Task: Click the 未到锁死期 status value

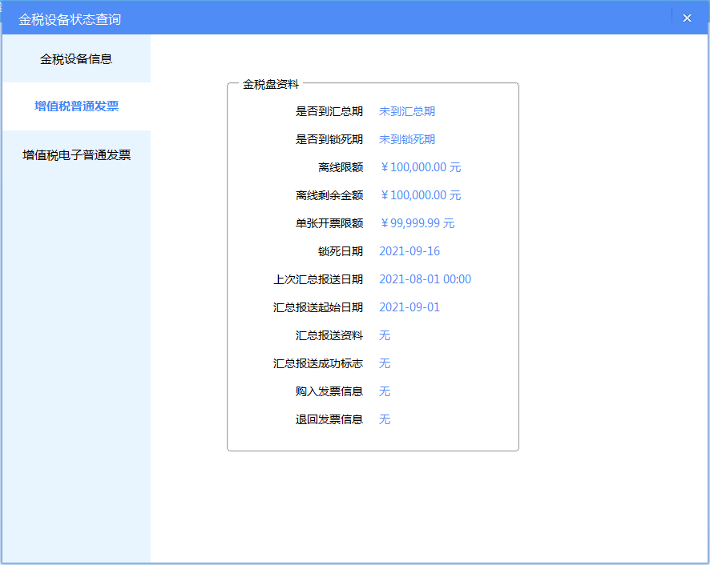Action: (406, 139)
